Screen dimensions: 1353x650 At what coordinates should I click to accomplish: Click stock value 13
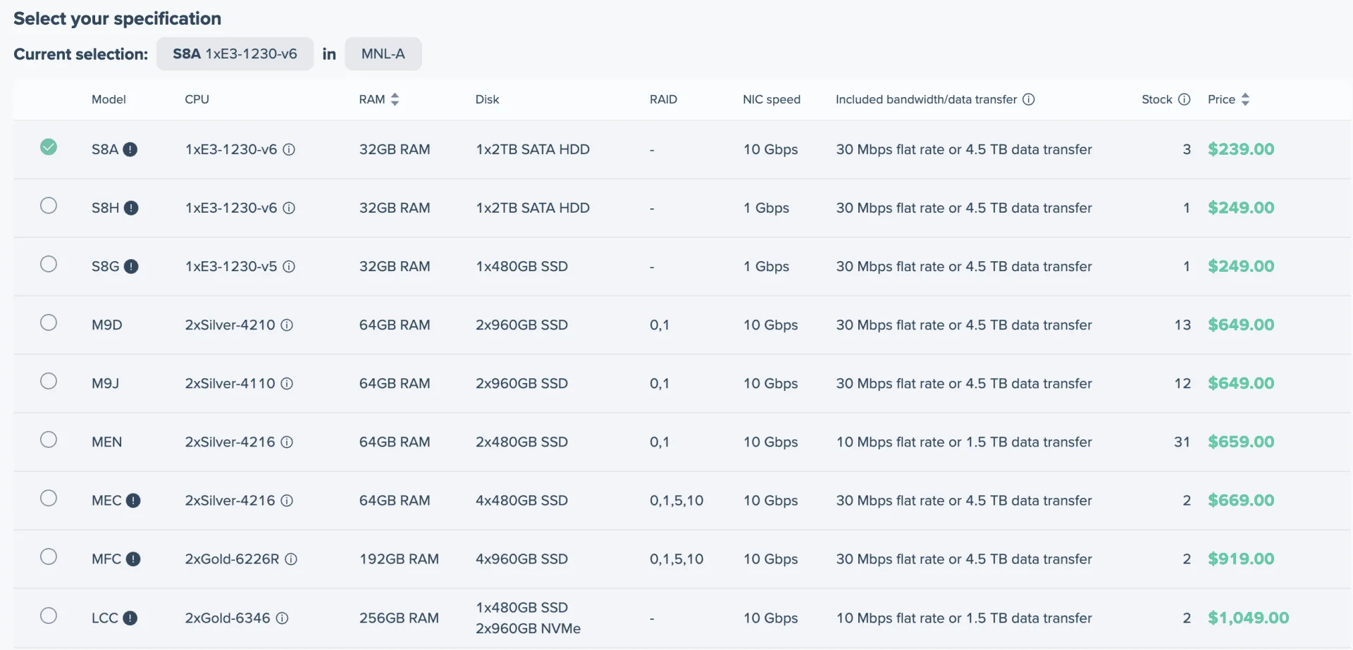coord(1182,325)
